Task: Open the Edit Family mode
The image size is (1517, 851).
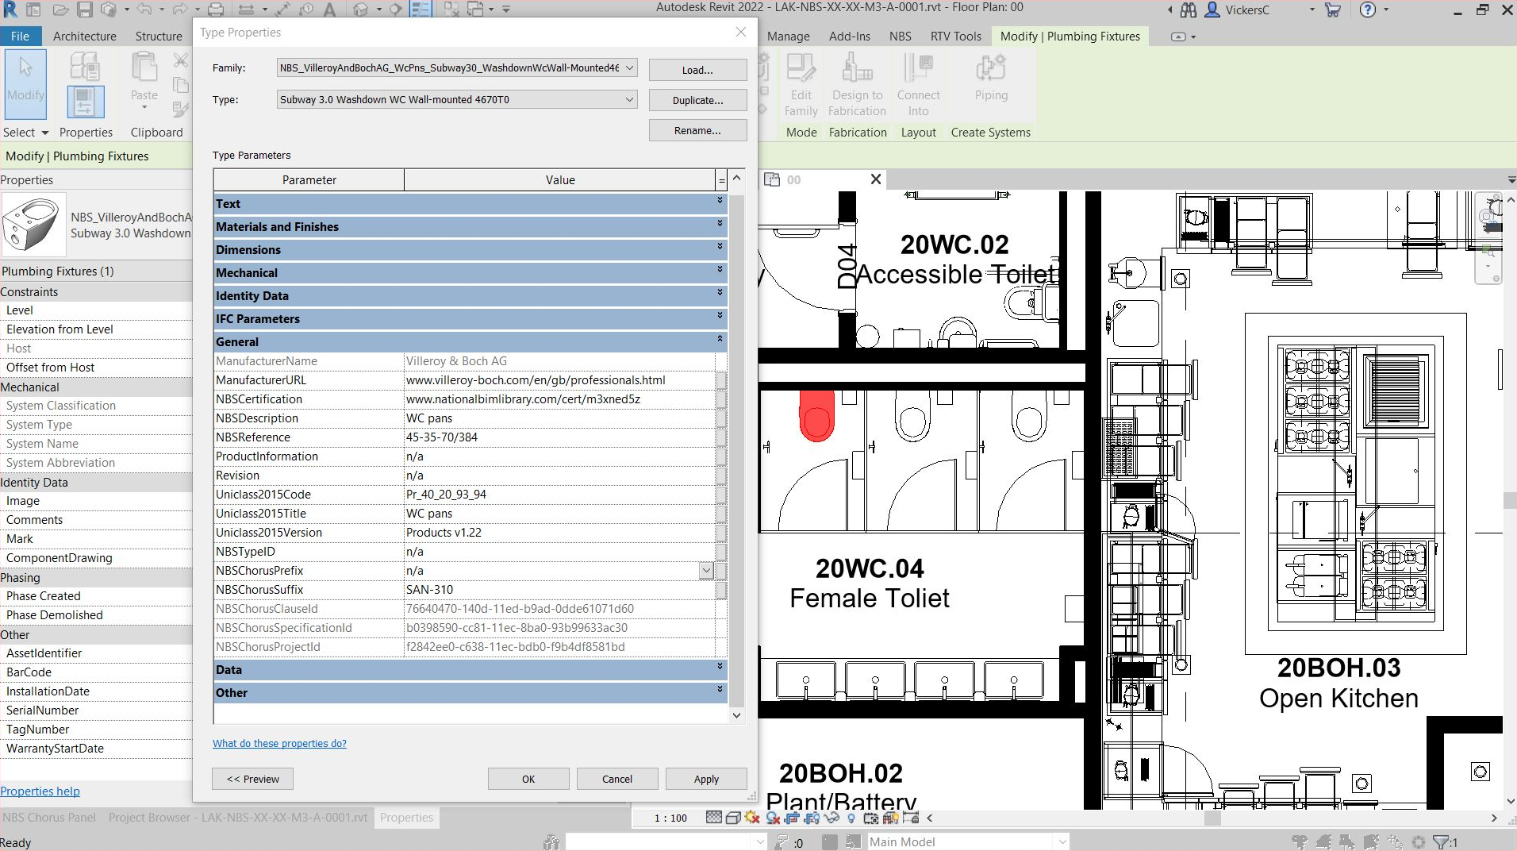Action: tap(801, 83)
